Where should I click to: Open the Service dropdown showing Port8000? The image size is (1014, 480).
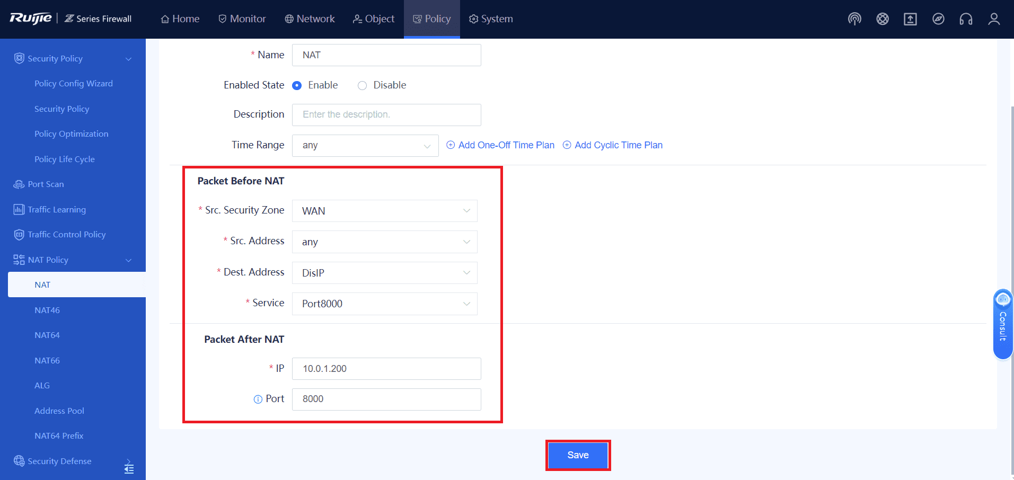pos(385,304)
